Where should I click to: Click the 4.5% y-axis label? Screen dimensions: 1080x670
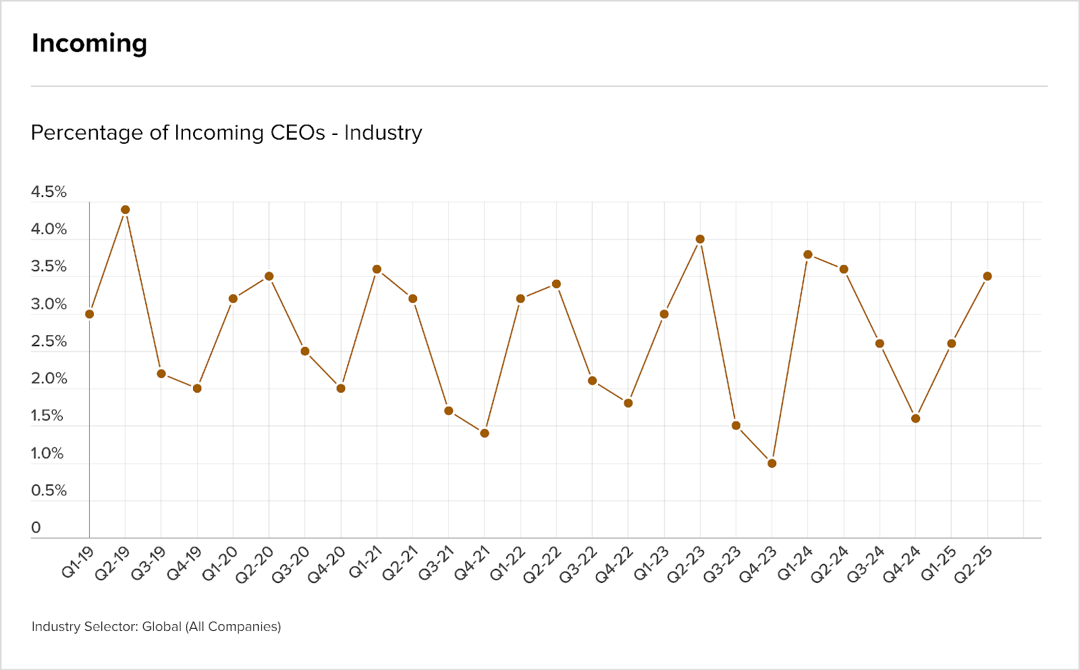49,192
